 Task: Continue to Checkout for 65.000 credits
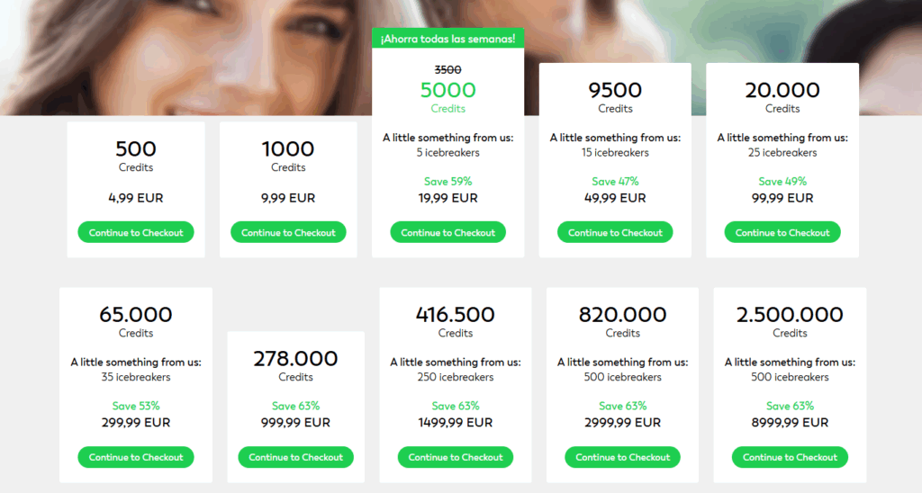pos(136,457)
